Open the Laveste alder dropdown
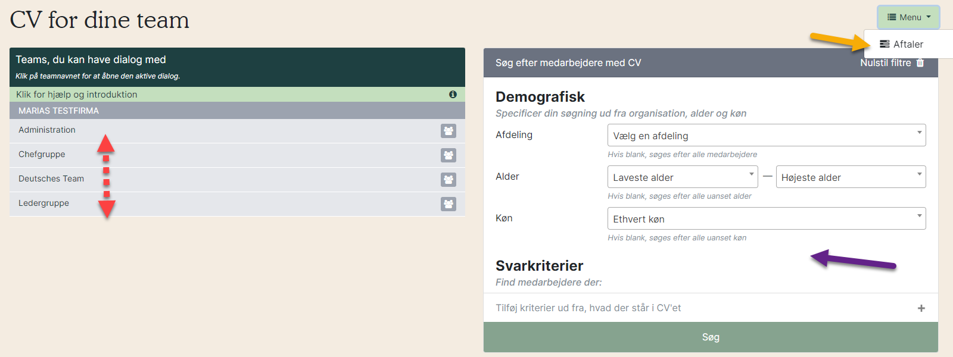Screen dimensions: 953x357 point(683,177)
